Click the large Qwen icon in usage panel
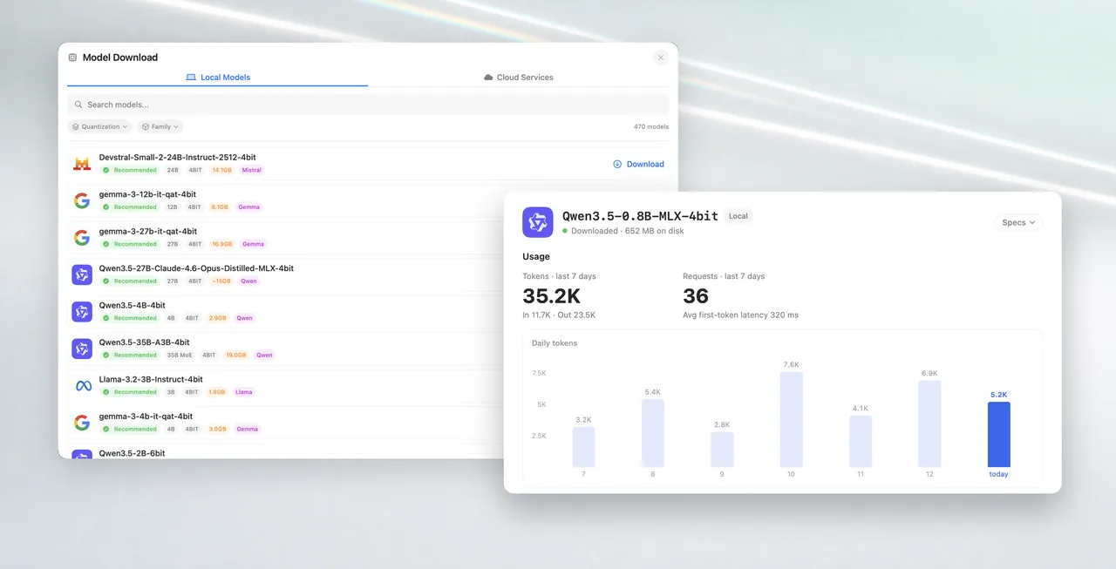 tap(538, 222)
